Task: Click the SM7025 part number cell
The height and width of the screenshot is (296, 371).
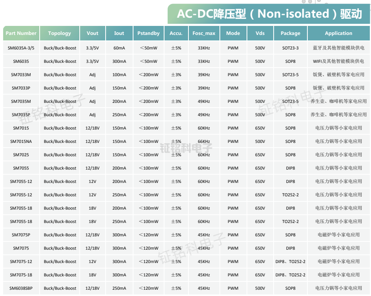Action: tap(21, 155)
